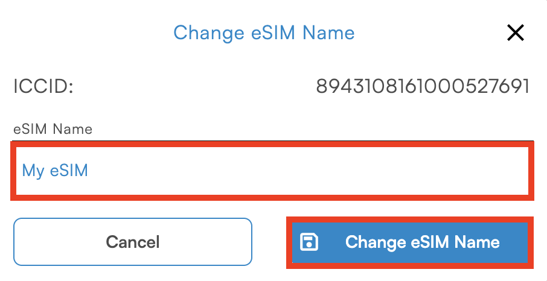Focus the eSIM Name input field

coord(272,171)
